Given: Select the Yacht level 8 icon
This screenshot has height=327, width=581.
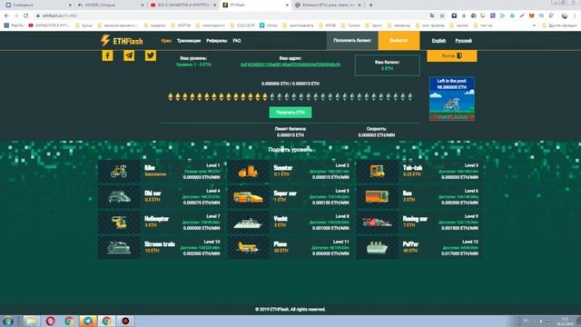Looking at the screenshot, I should point(248,223).
